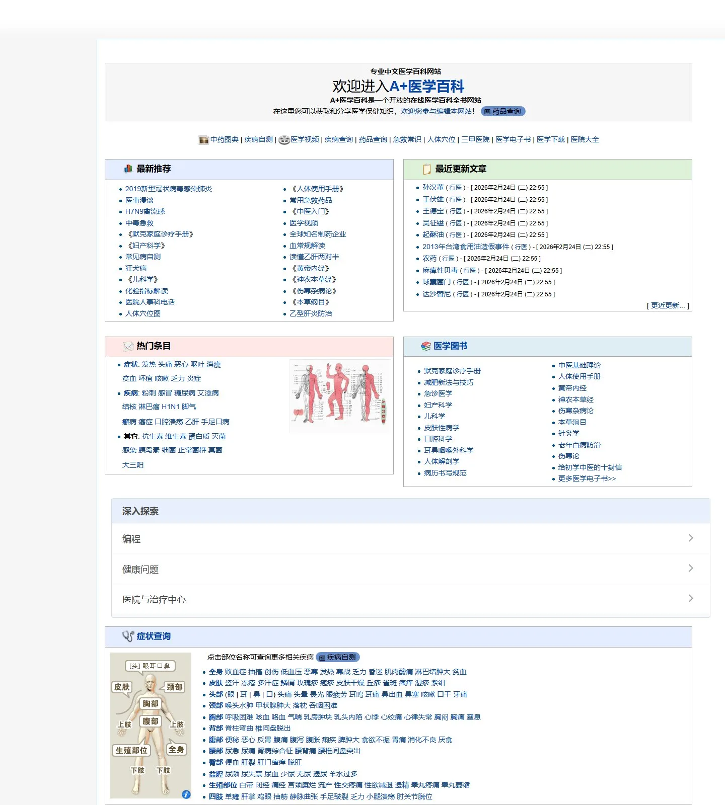Open the 腰椎间盘突出 symptom link
The height and width of the screenshot is (805, 725).
pyautogui.click(x=339, y=751)
